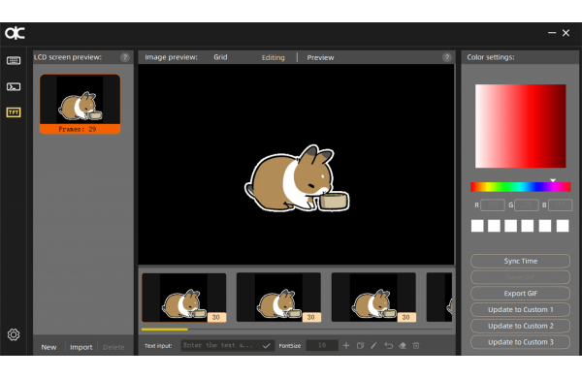Click the R color value field
This screenshot has width=582, height=378.
[x=493, y=205]
